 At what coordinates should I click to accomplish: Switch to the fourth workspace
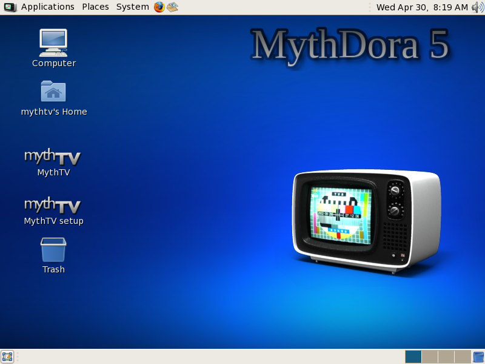click(x=463, y=357)
